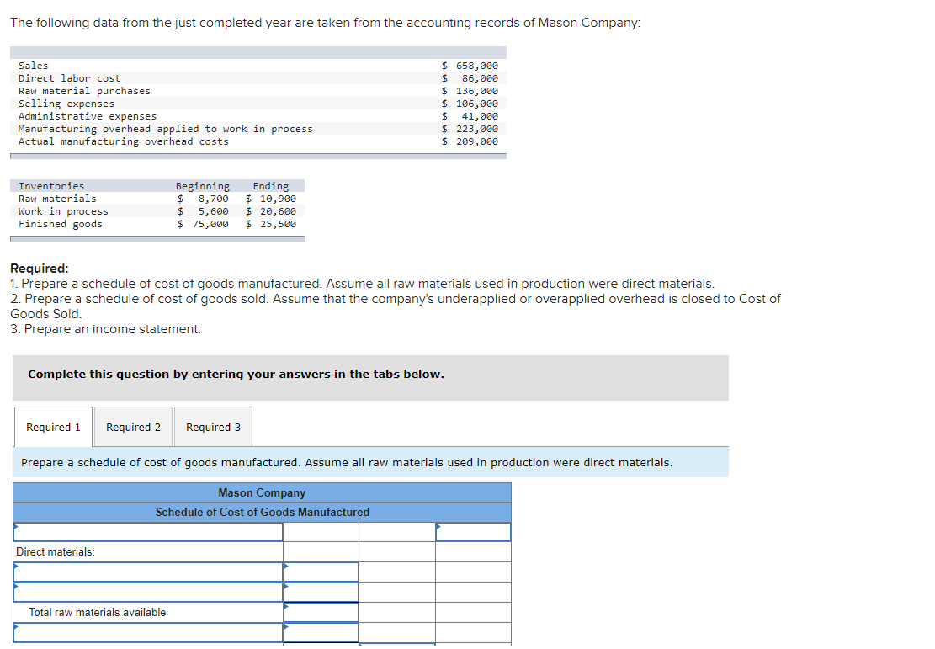Click the Manufacturing overhead applied to work in process label
Viewport: 935px width, 649px height.
[x=165, y=129]
